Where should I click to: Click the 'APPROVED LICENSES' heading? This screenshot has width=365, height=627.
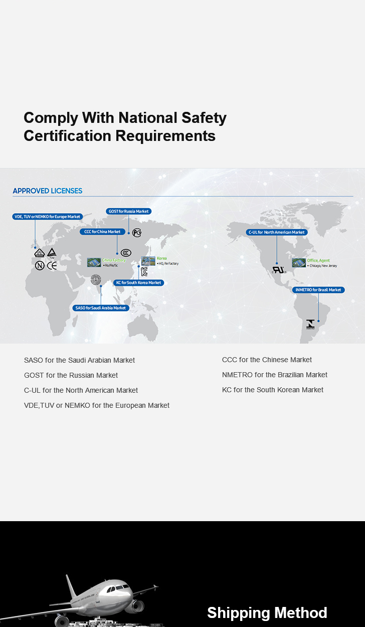48,191
